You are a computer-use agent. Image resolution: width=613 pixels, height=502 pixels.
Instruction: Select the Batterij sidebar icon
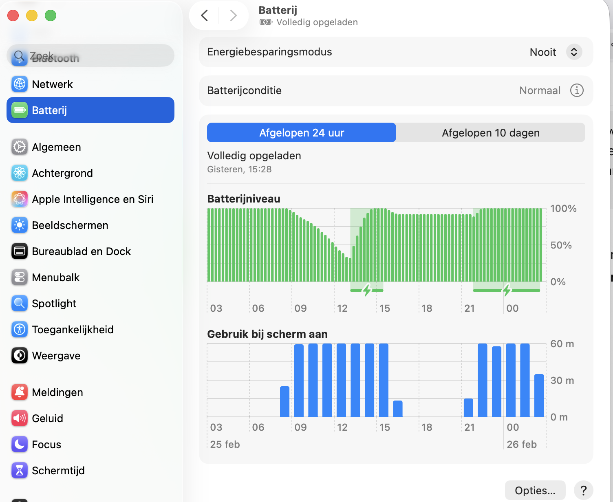[x=19, y=110]
